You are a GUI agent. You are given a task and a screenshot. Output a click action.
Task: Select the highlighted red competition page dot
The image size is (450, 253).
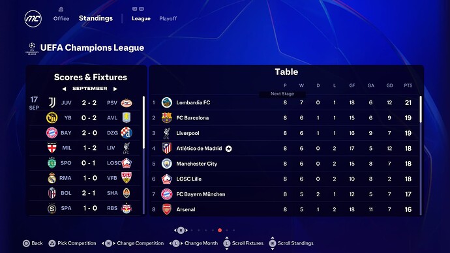[x=220, y=230]
